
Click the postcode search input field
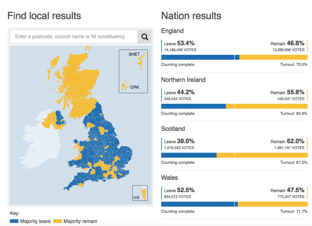[x=73, y=36]
